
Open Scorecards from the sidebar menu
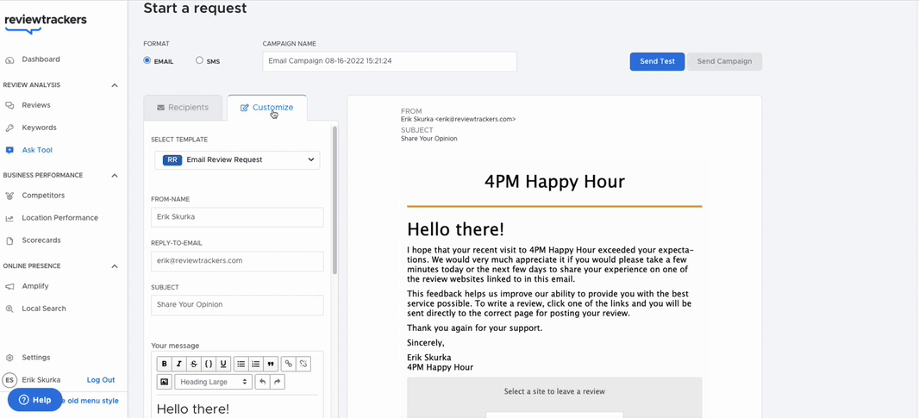41,240
